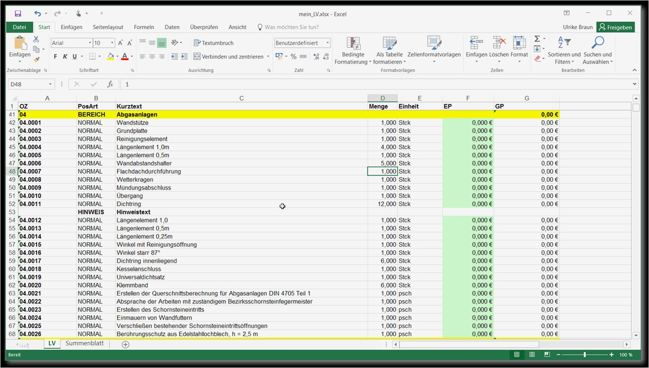Click the Füllfarbe paint bucket icon
The width and height of the screenshot is (649, 368).
click(110, 56)
